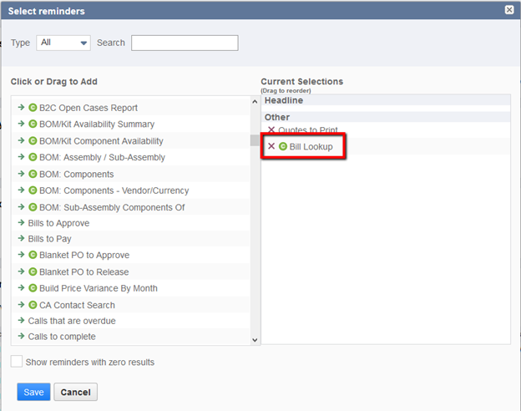Click the green C icon for BOM: Components
The height and width of the screenshot is (411, 521).
33,175
